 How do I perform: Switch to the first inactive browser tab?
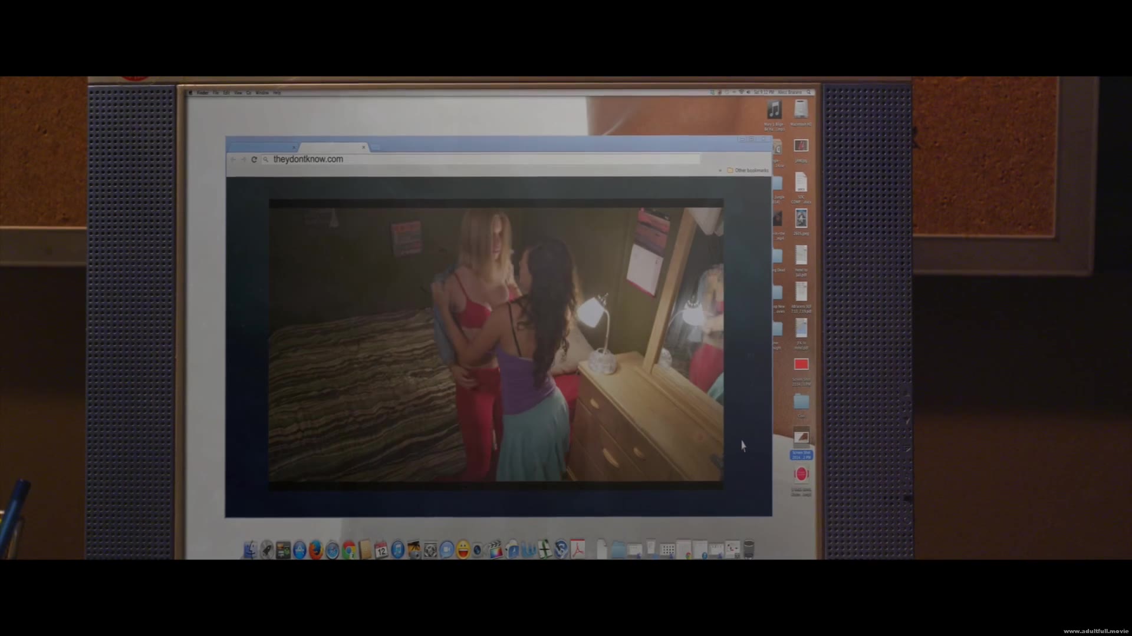(x=262, y=147)
